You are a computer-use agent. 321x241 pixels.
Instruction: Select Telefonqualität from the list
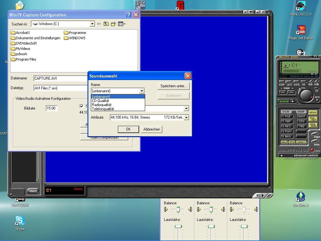pyautogui.click(x=118, y=109)
